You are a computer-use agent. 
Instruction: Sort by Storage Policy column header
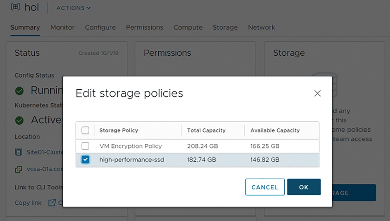[x=119, y=130]
